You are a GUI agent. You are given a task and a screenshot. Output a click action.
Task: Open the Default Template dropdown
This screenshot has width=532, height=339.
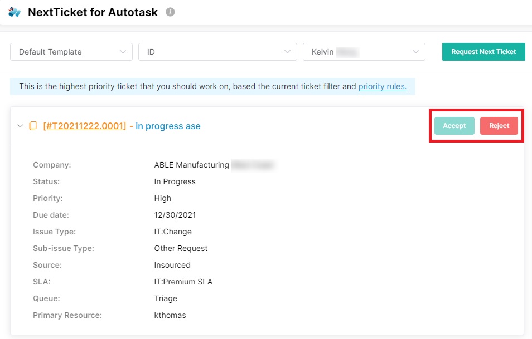pos(71,52)
